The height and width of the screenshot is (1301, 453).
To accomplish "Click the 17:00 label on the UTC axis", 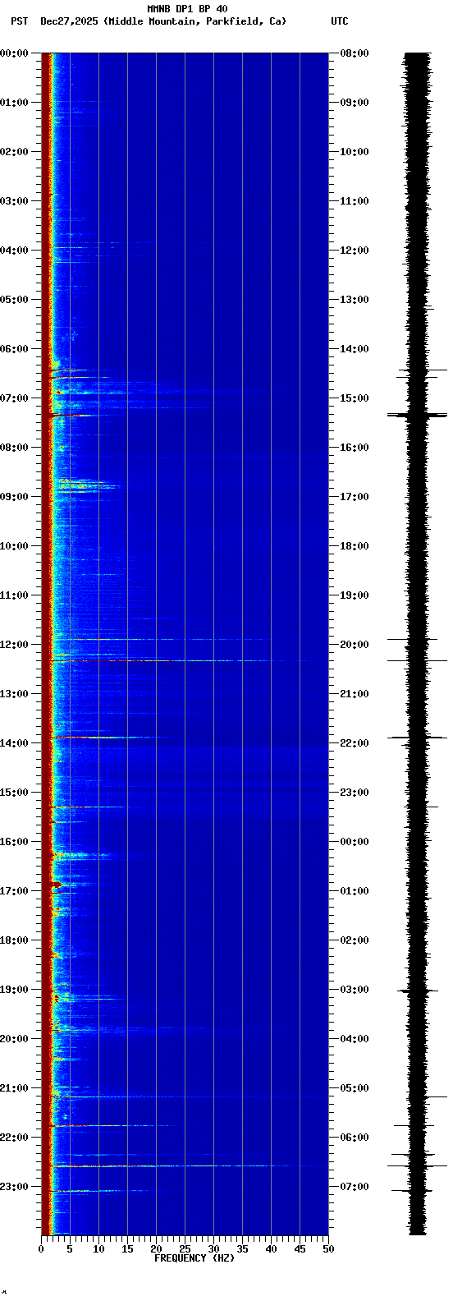I will pyautogui.click(x=355, y=497).
